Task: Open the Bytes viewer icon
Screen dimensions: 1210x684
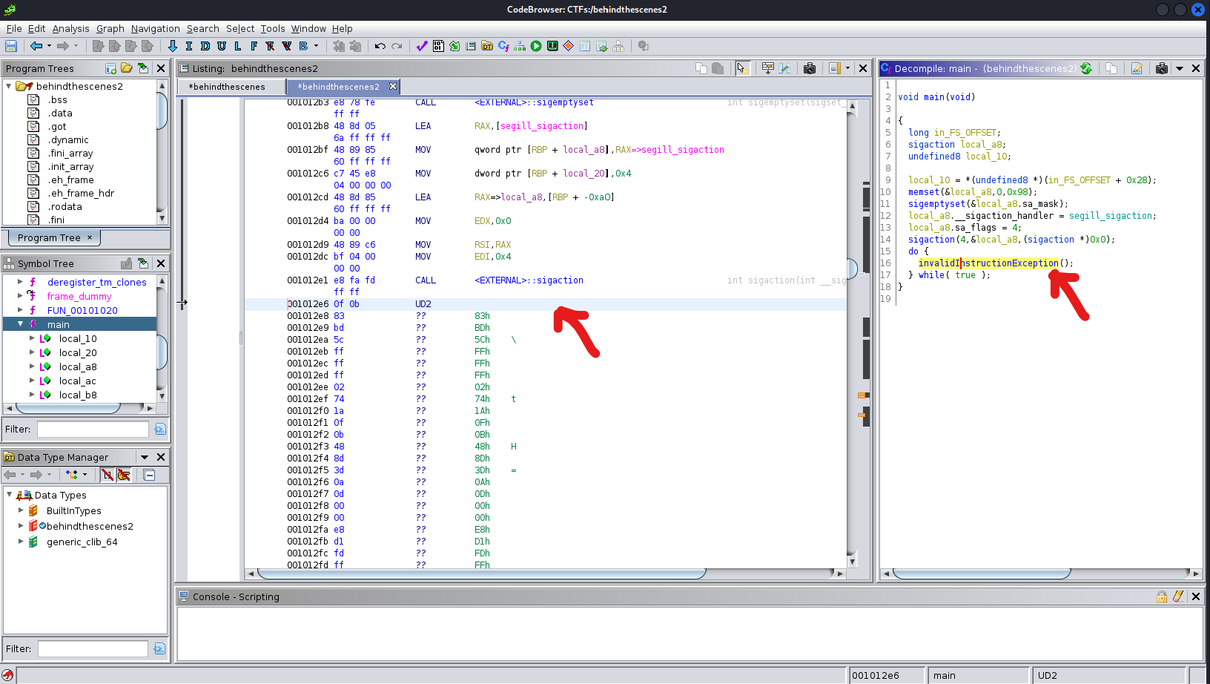Action: pyautogui.click(x=438, y=46)
